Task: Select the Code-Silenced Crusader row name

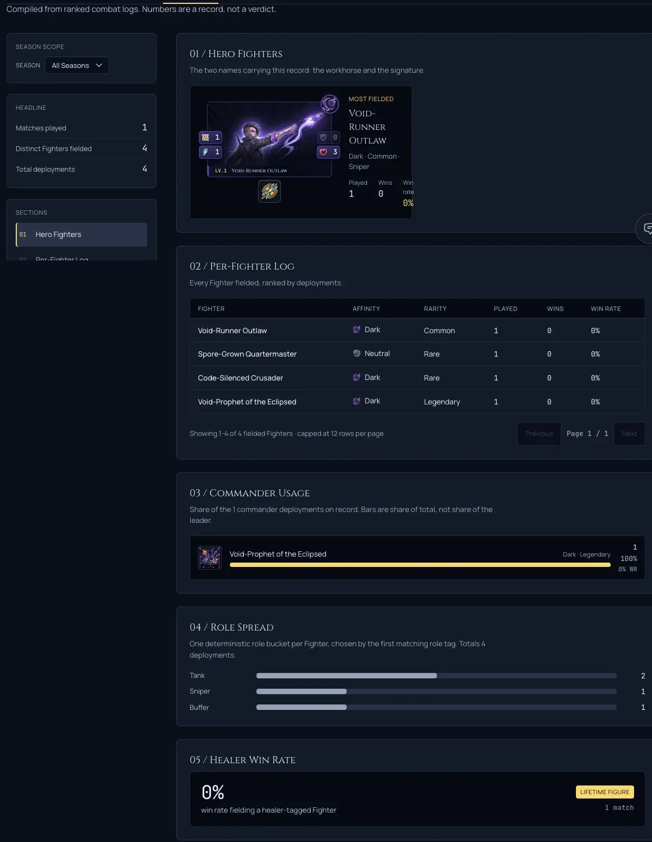Action: click(241, 378)
